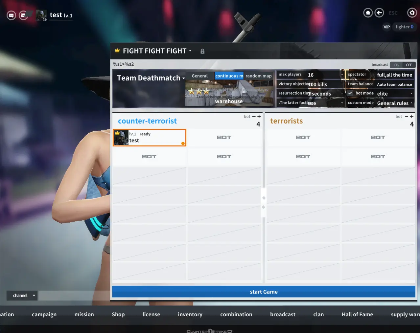Viewport: 420px width, 333px height.
Task: Decrease counter-terrorist bot count
Action: click(254, 117)
